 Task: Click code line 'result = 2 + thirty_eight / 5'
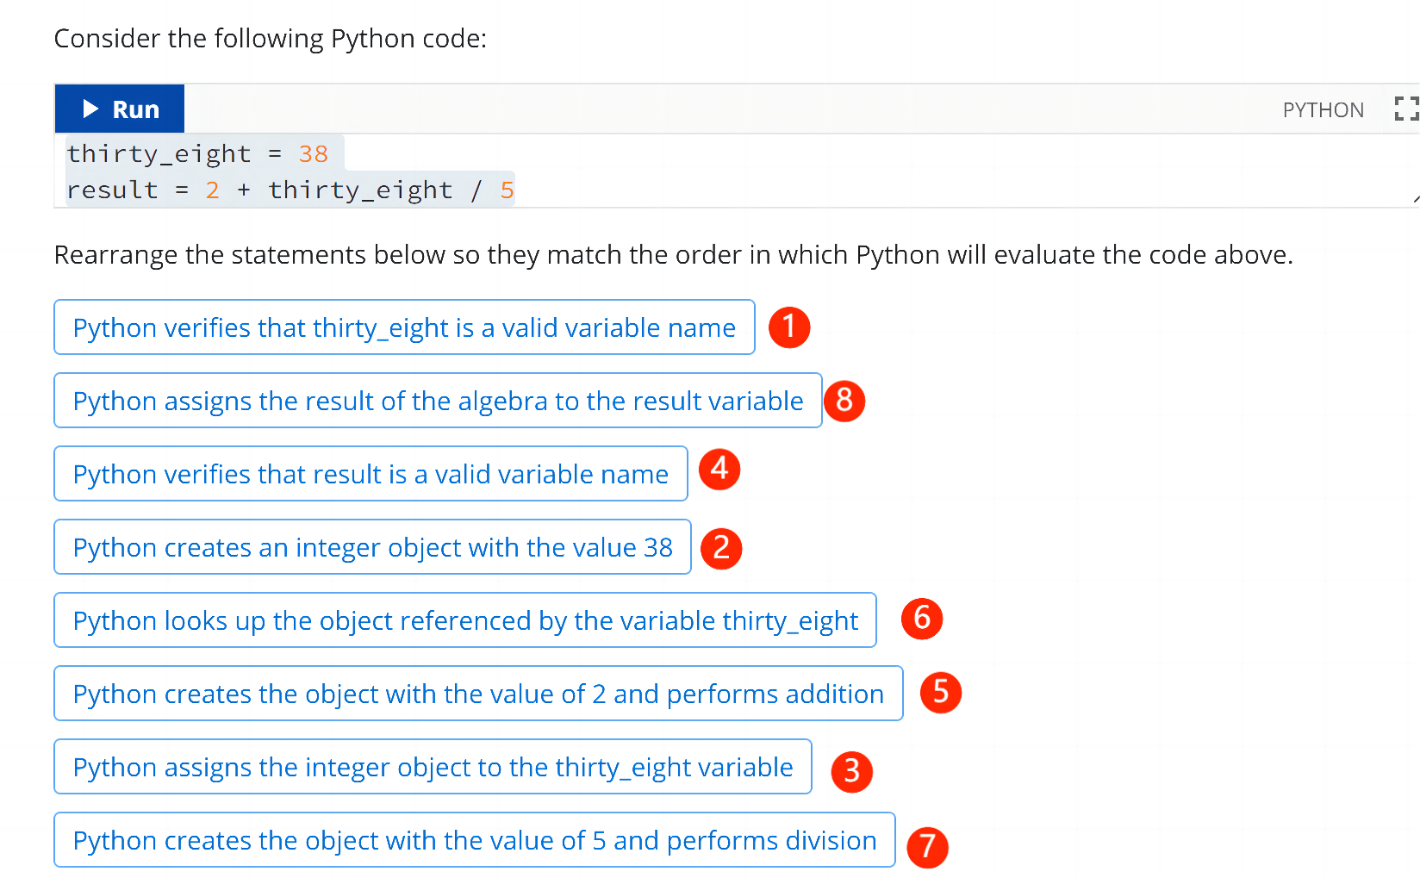pos(290,190)
